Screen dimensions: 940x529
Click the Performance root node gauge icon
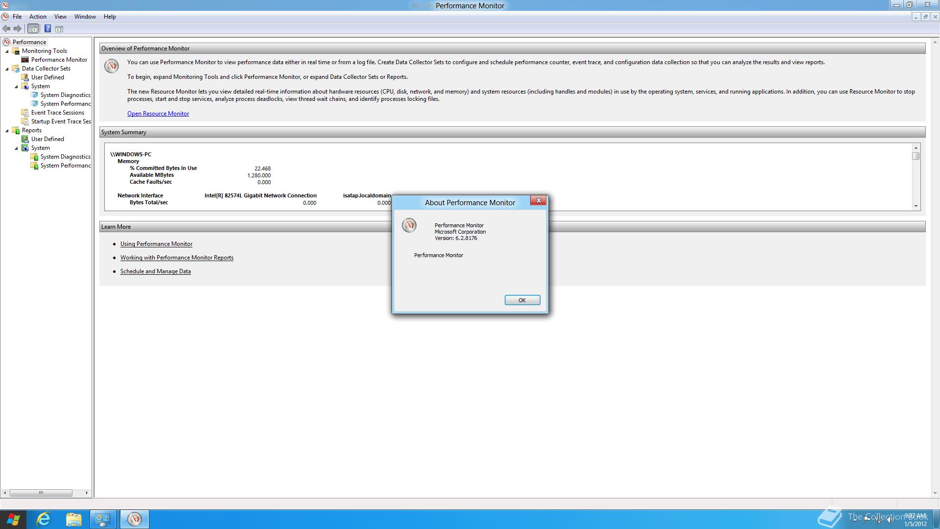(x=6, y=42)
